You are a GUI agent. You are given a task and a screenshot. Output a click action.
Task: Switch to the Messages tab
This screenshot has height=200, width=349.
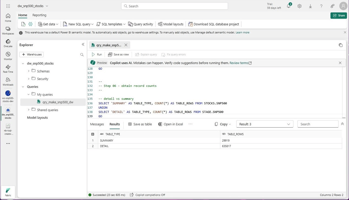[x=97, y=124]
